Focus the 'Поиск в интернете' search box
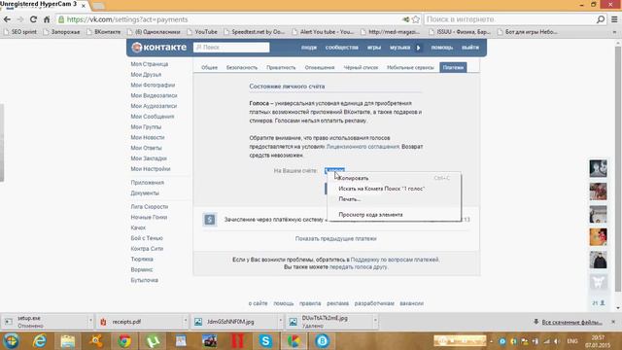This screenshot has height=350, width=622. (510, 19)
